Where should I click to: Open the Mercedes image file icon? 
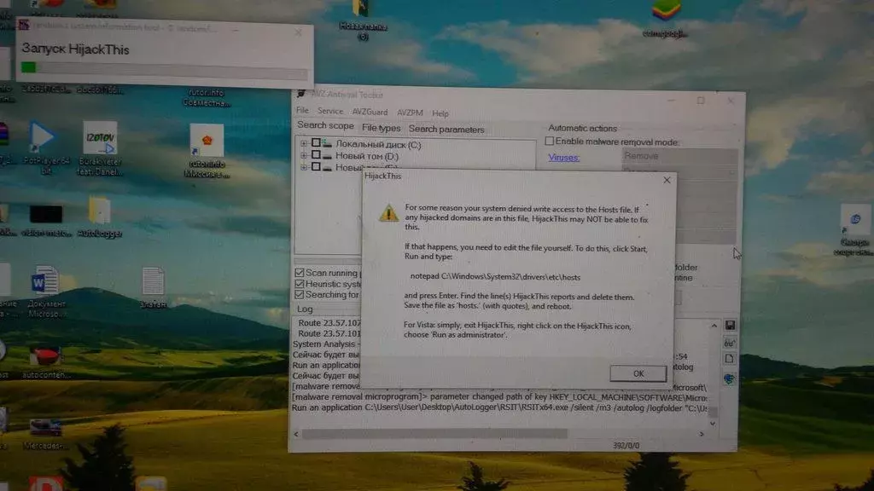tap(46, 434)
